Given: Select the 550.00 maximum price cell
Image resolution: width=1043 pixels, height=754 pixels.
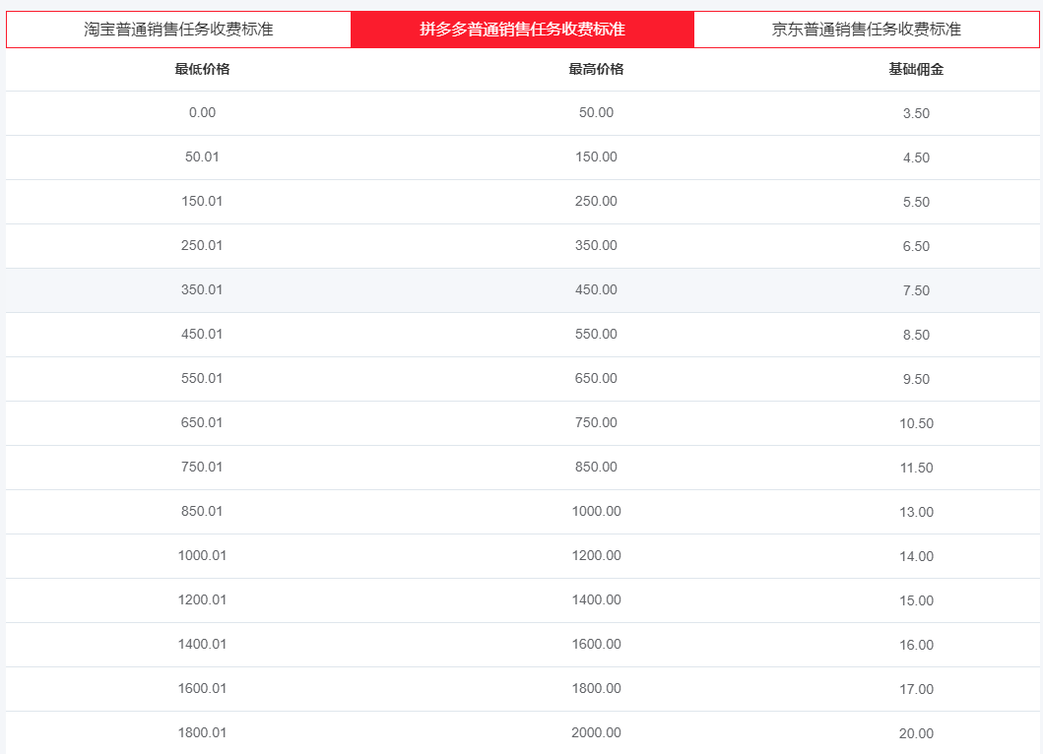Looking at the screenshot, I should (x=596, y=334).
